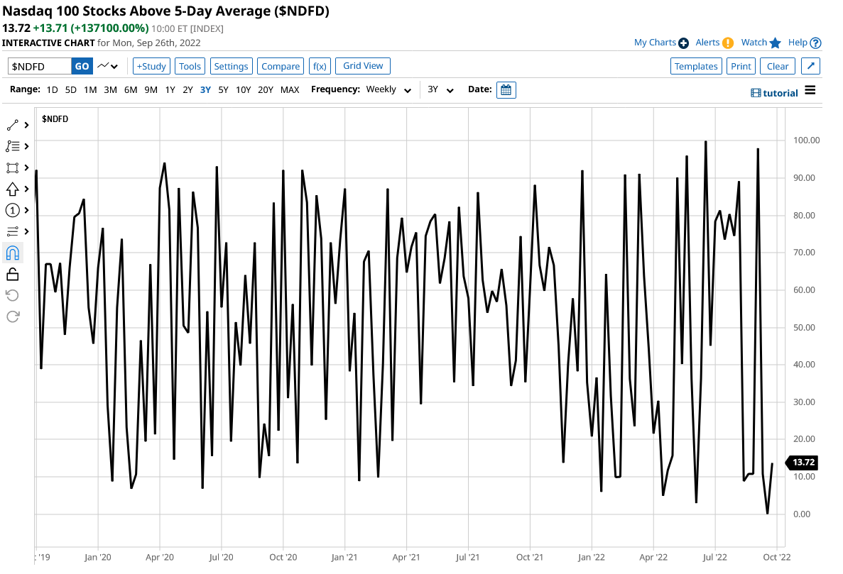Open the chart tutorial link
The height and width of the screenshot is (574, 843).
[774, 93]
